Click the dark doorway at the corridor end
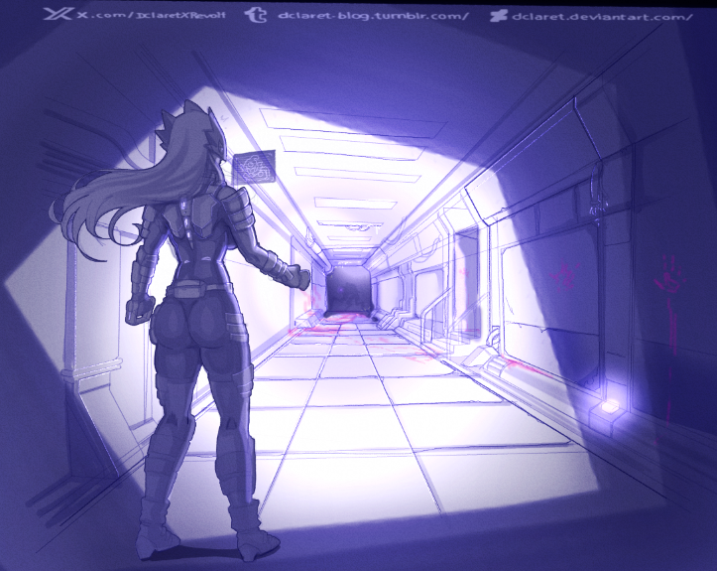Viewport: 717px width, 571px height. [350, 290]
